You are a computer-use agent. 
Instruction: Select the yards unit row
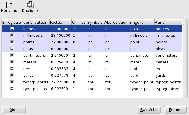click(x=92, y=75)
